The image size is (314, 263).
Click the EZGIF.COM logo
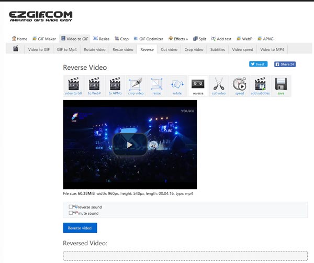point(41,16)
